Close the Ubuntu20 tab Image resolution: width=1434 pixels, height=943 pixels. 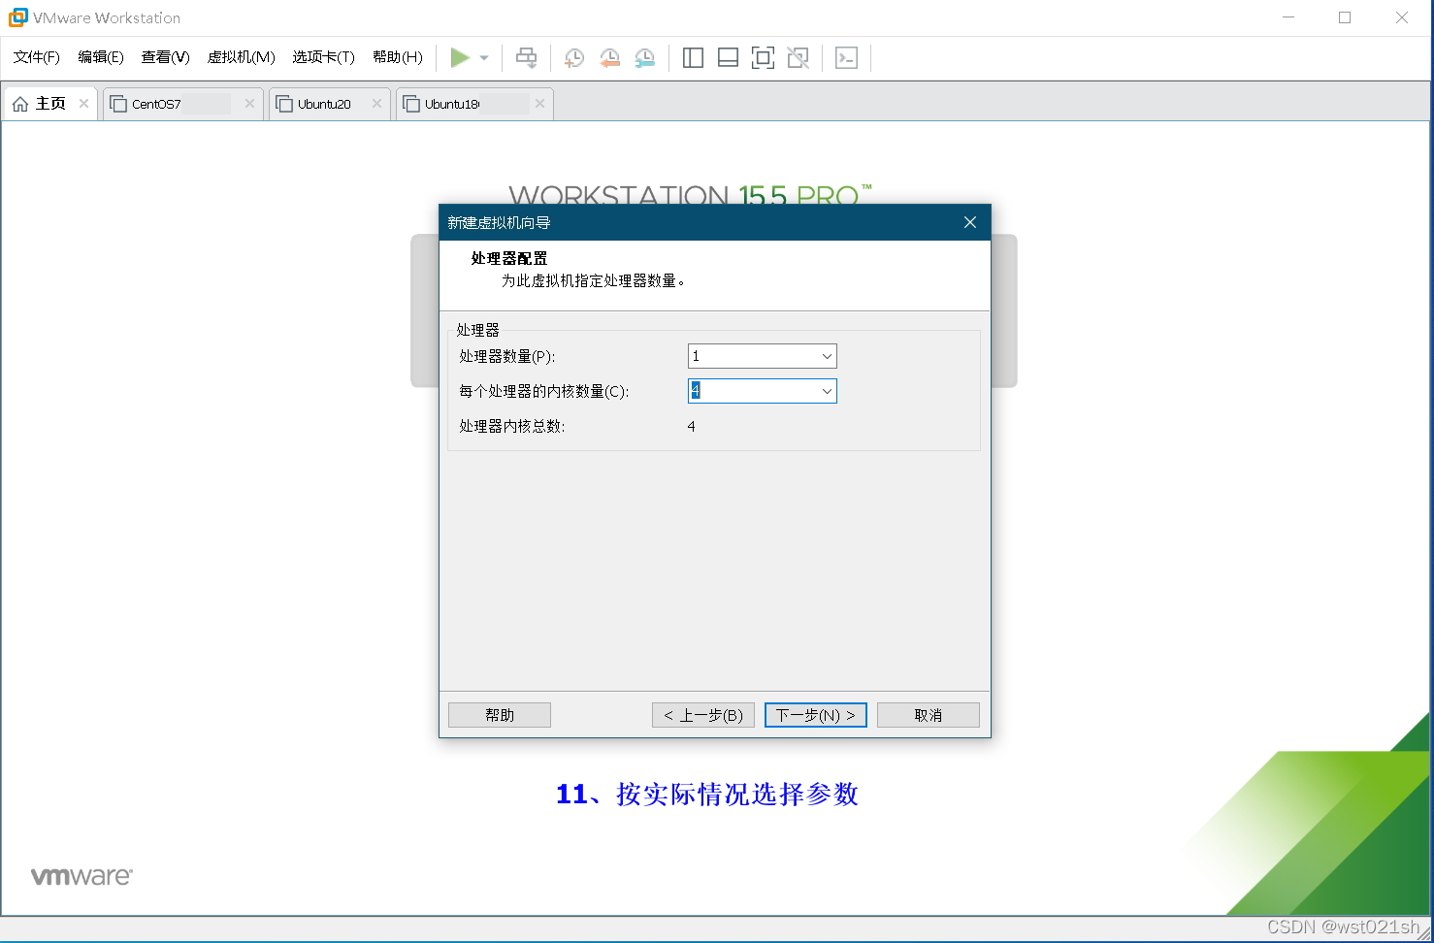[x=376, y=104]
